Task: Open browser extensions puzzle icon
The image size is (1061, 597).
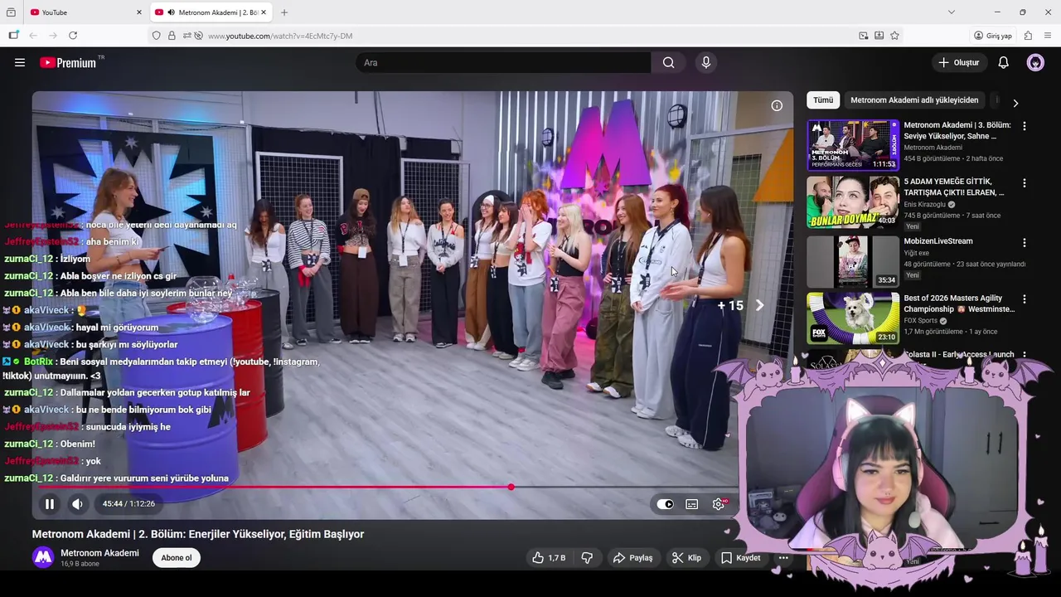Action: pos(1028,36)
